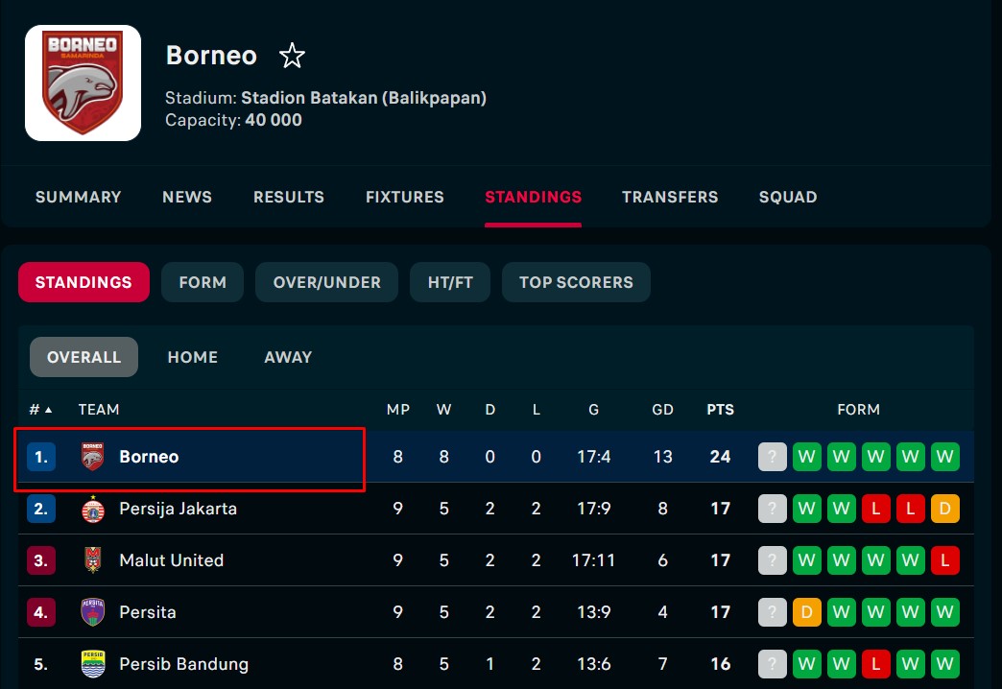The height and width of the screenshot is (689, 1002).
Task: Sort standings by PTS column header
Action: pos(720,410)
